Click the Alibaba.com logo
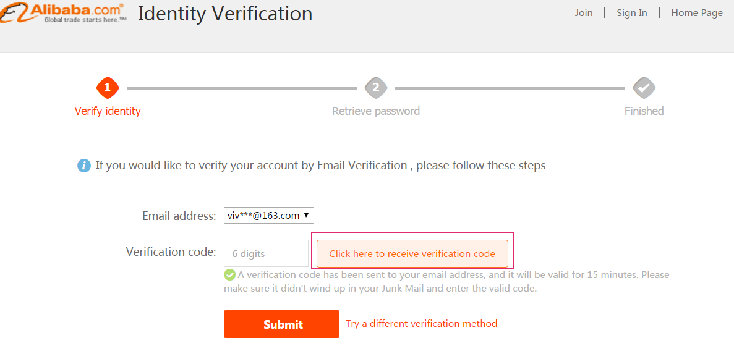The height and width of the screenshot is (351, 734). click(62, 12)
